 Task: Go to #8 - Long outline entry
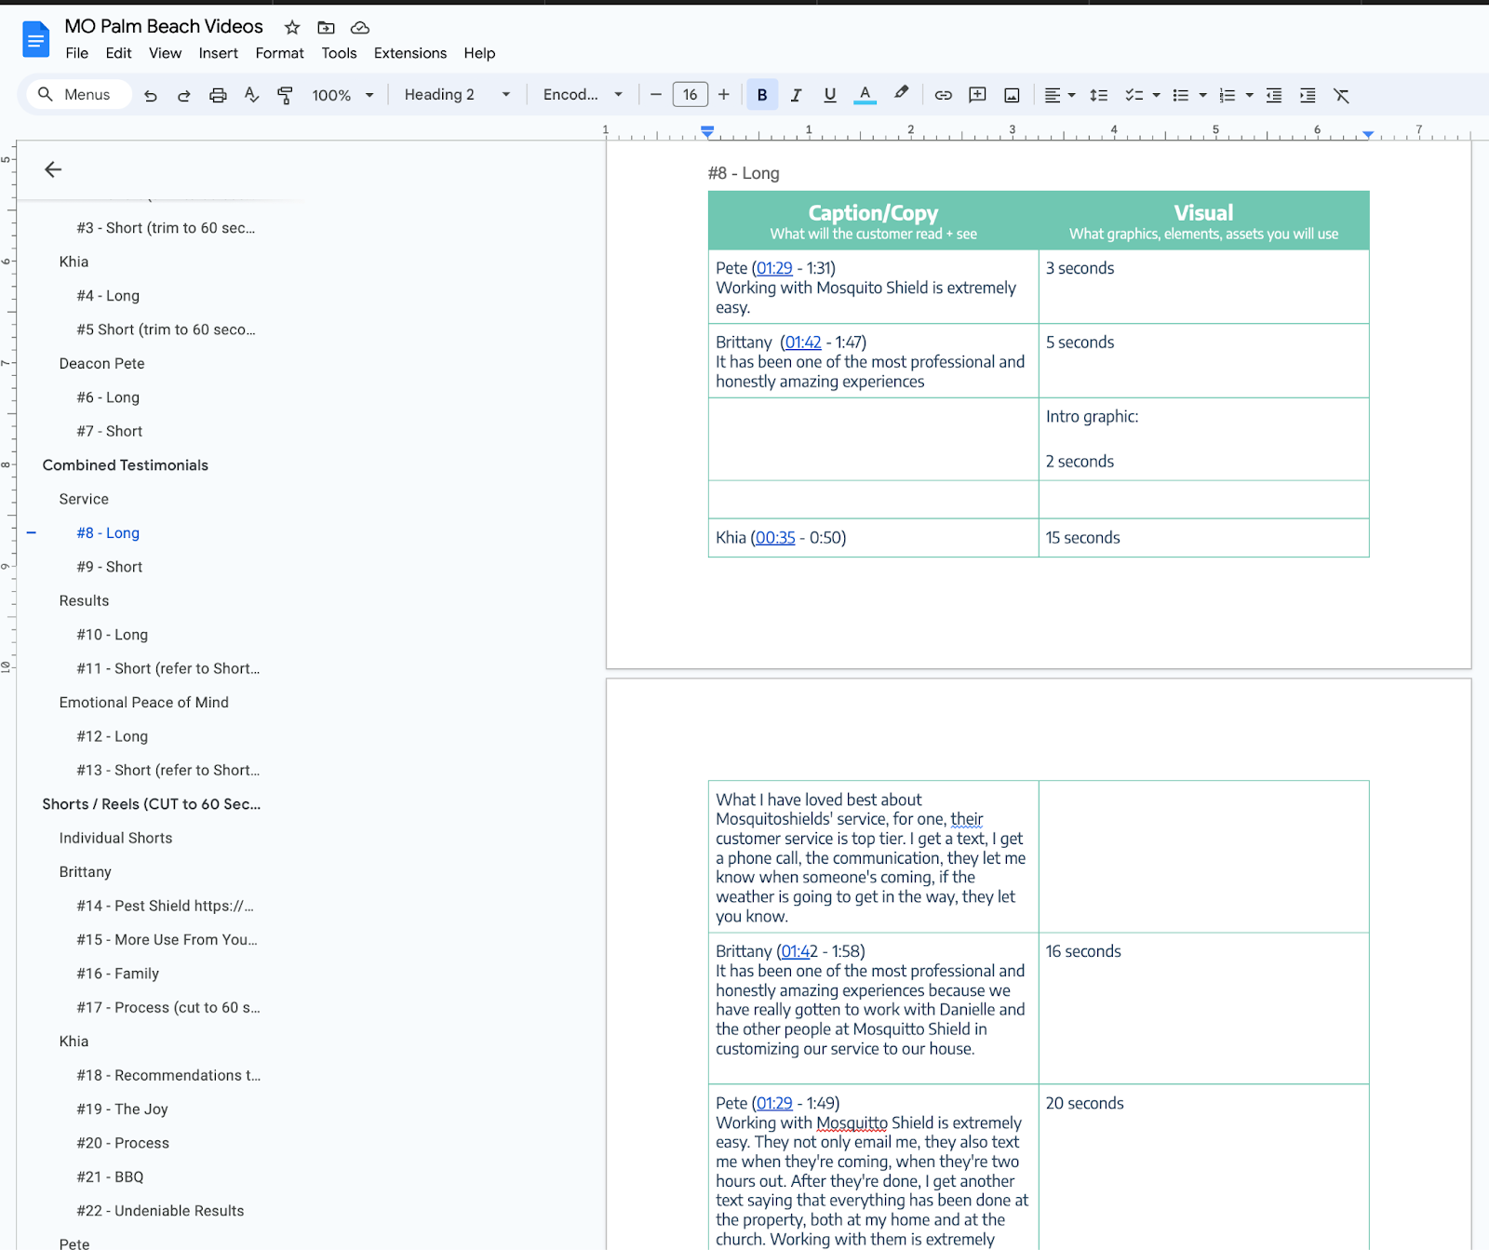coord(108,533)
